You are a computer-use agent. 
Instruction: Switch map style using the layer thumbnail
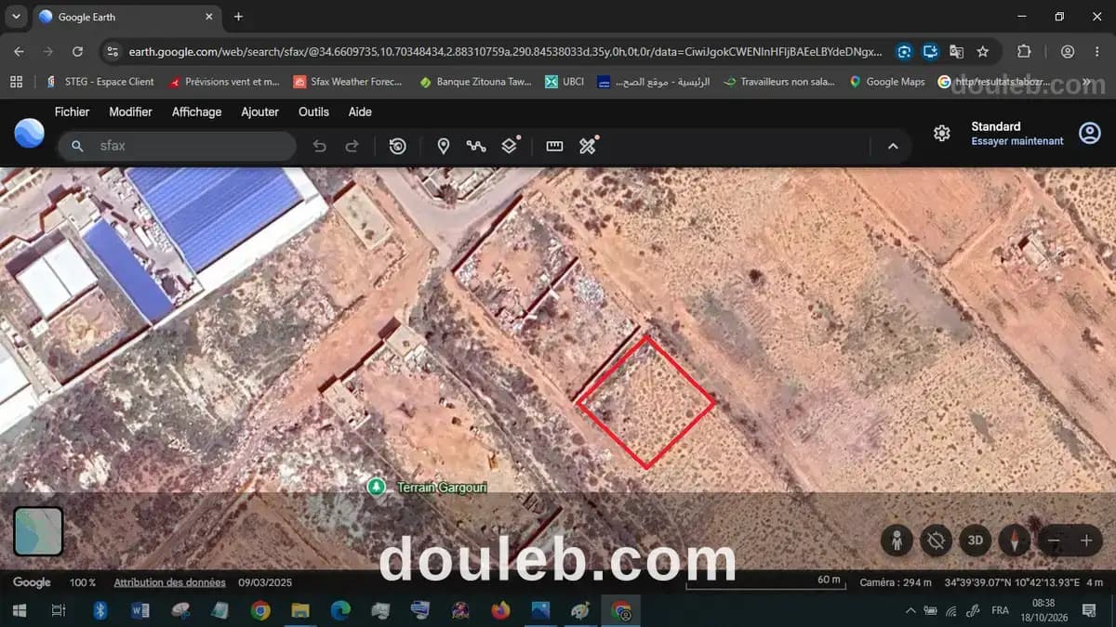(x=38, y=531)
